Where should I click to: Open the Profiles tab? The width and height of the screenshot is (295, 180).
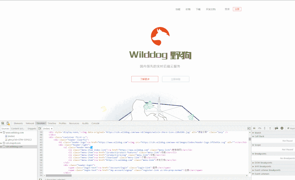click(62, 123)
